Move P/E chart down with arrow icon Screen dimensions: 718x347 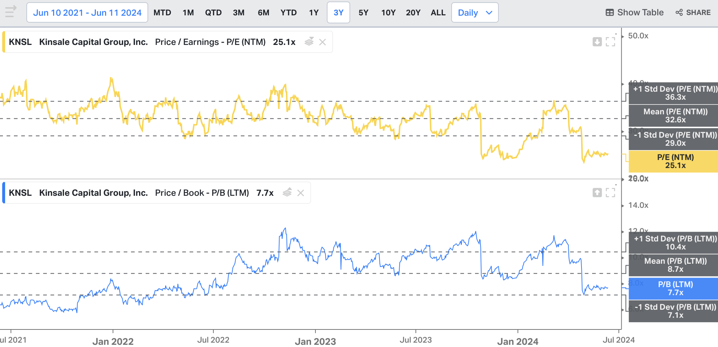click(597, 42)
